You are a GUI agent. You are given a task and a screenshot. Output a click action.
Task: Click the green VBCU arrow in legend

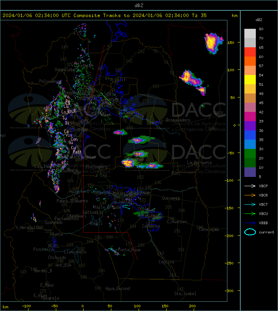[250, 213]
